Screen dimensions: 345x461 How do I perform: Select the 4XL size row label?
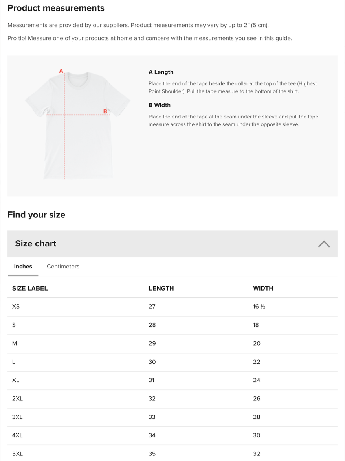click(x=17, y=435)
